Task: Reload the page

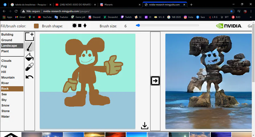Action: pyautogui.click(x=16, y=11)
